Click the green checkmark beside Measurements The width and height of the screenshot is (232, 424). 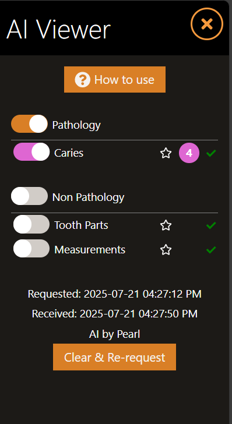point(211,250)
